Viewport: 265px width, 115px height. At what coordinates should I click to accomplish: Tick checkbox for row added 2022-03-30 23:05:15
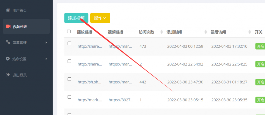69,97
